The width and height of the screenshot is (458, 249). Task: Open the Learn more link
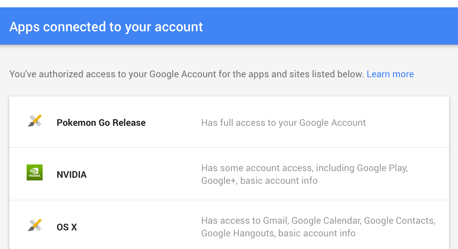coord(390,74)
